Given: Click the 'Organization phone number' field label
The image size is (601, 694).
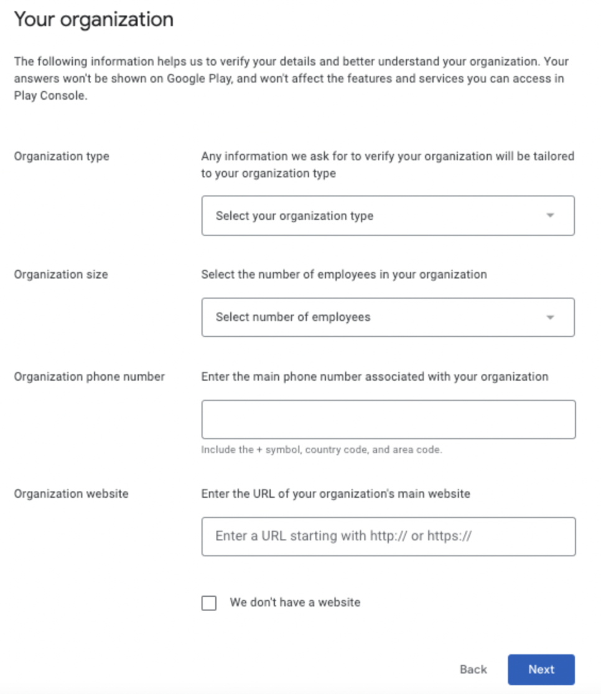Looking at the screenshot, I should pos(89,377).
